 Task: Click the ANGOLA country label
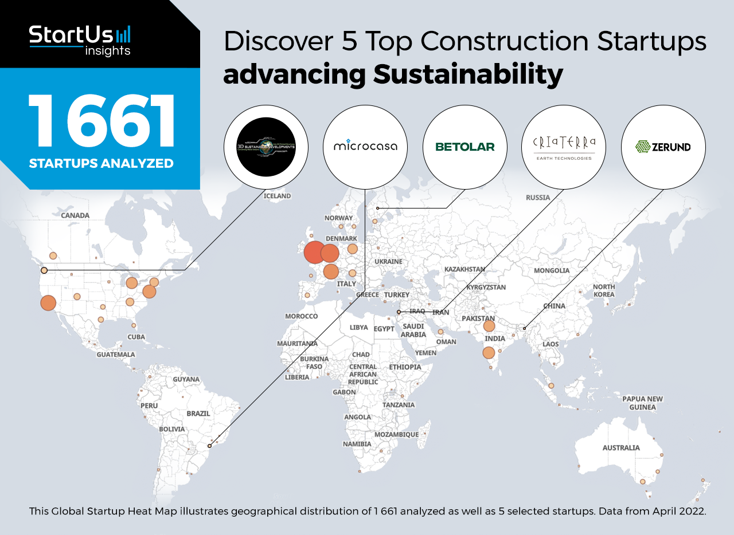[357, 417]
